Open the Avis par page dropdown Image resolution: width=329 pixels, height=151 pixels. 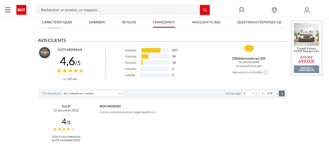(249, 93)
